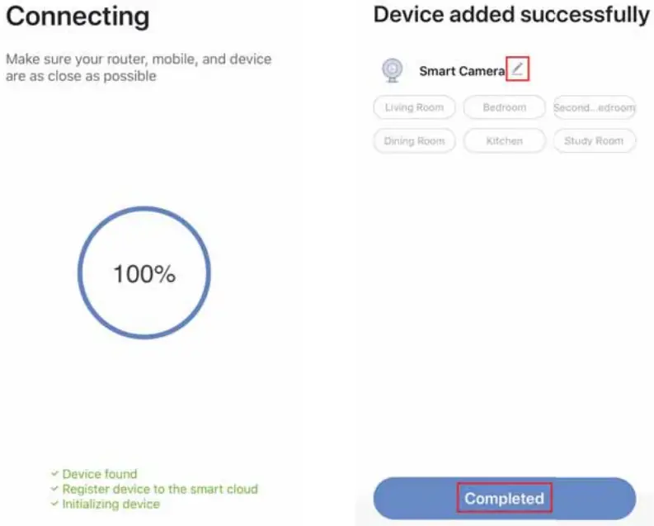This screenshot has width=654, height=526.
Task: Select the Second...edroom room chip
Action: [x=594, y=107]
